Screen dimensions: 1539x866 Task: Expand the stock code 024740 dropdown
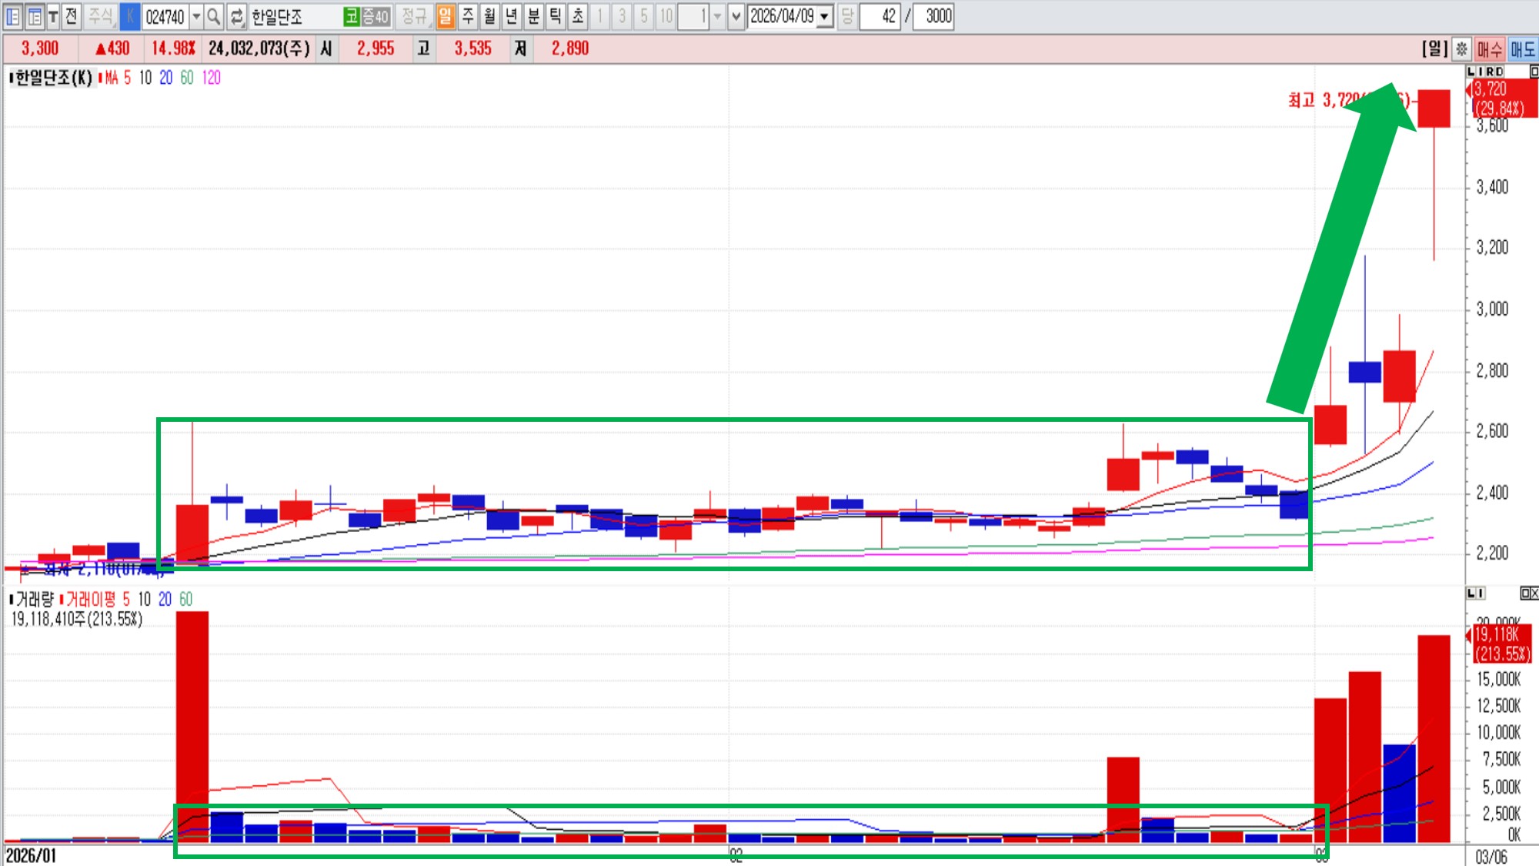[x=196, y=16]
